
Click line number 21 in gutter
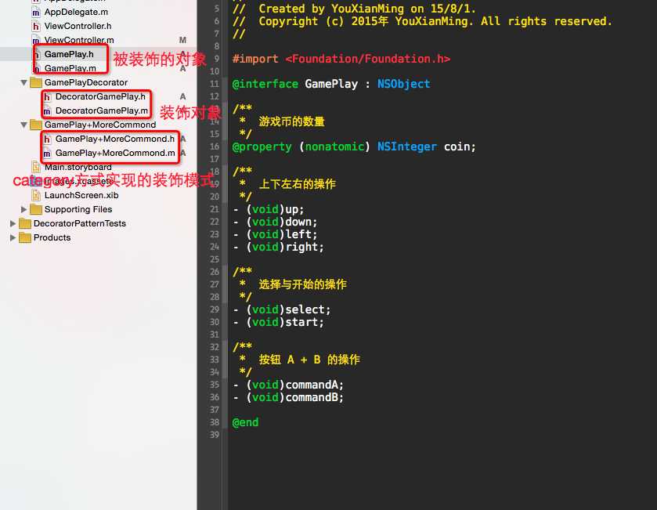[x=215, y=209]
